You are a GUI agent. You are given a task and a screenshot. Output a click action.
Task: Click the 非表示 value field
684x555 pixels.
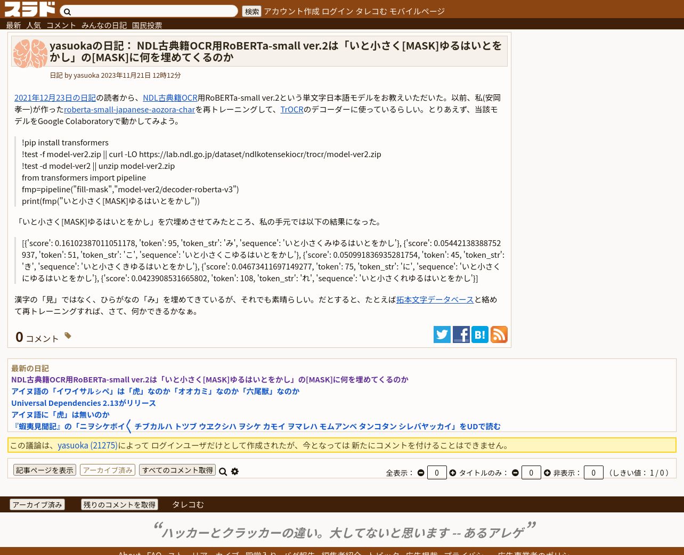pos(593,472)
